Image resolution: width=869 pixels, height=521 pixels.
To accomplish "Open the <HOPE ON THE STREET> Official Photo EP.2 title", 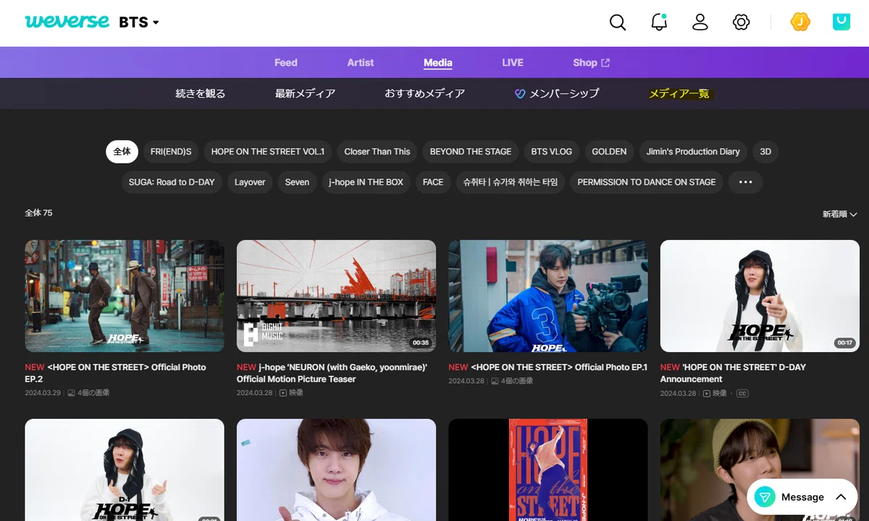I will click(x=115, y=373).
